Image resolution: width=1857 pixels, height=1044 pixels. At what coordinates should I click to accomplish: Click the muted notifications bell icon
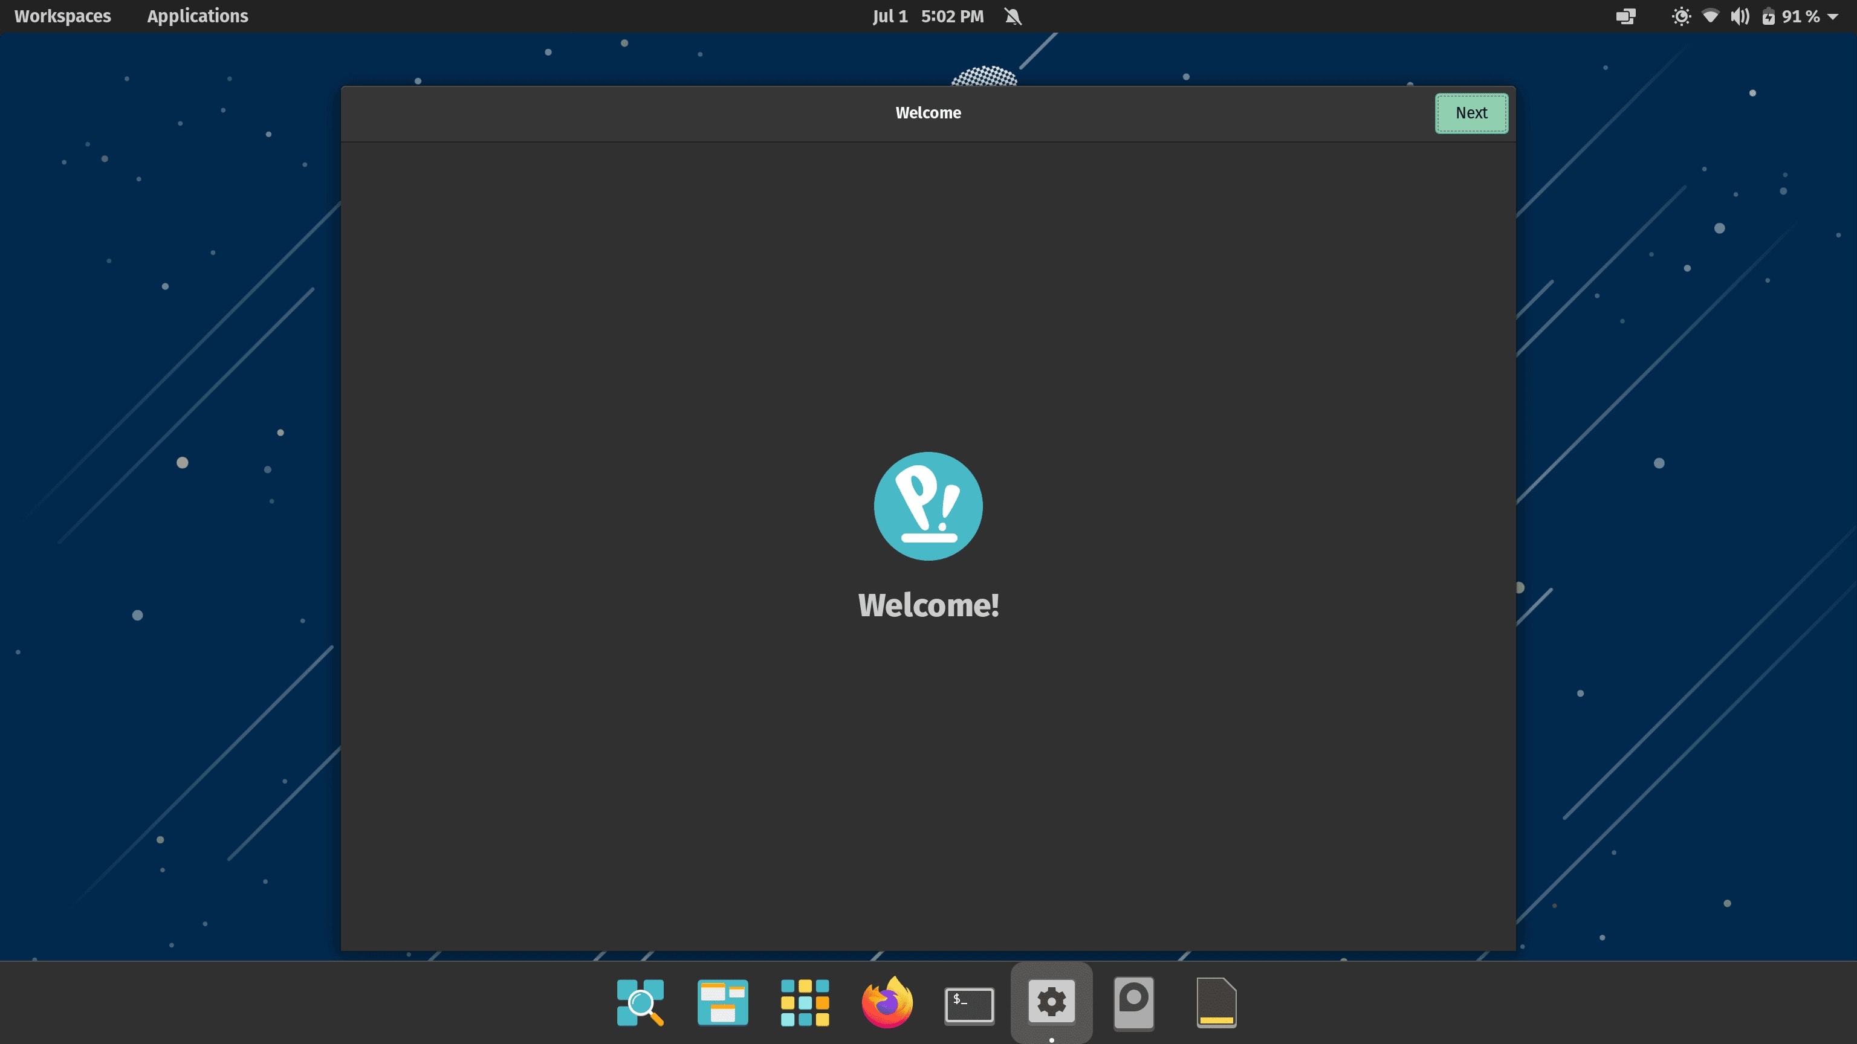point(1013,16)
